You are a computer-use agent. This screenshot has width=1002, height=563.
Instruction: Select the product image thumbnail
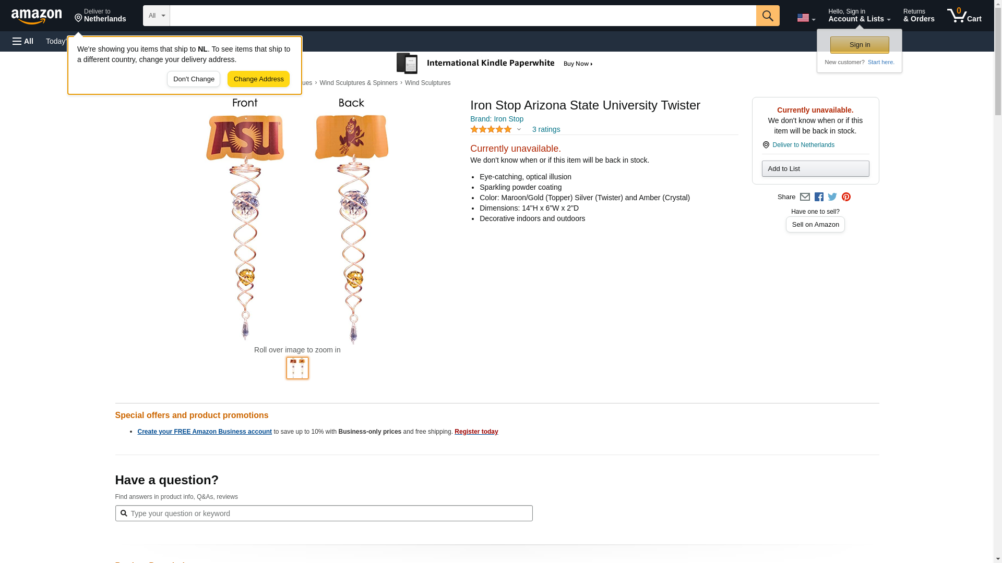tap(297, 368)
